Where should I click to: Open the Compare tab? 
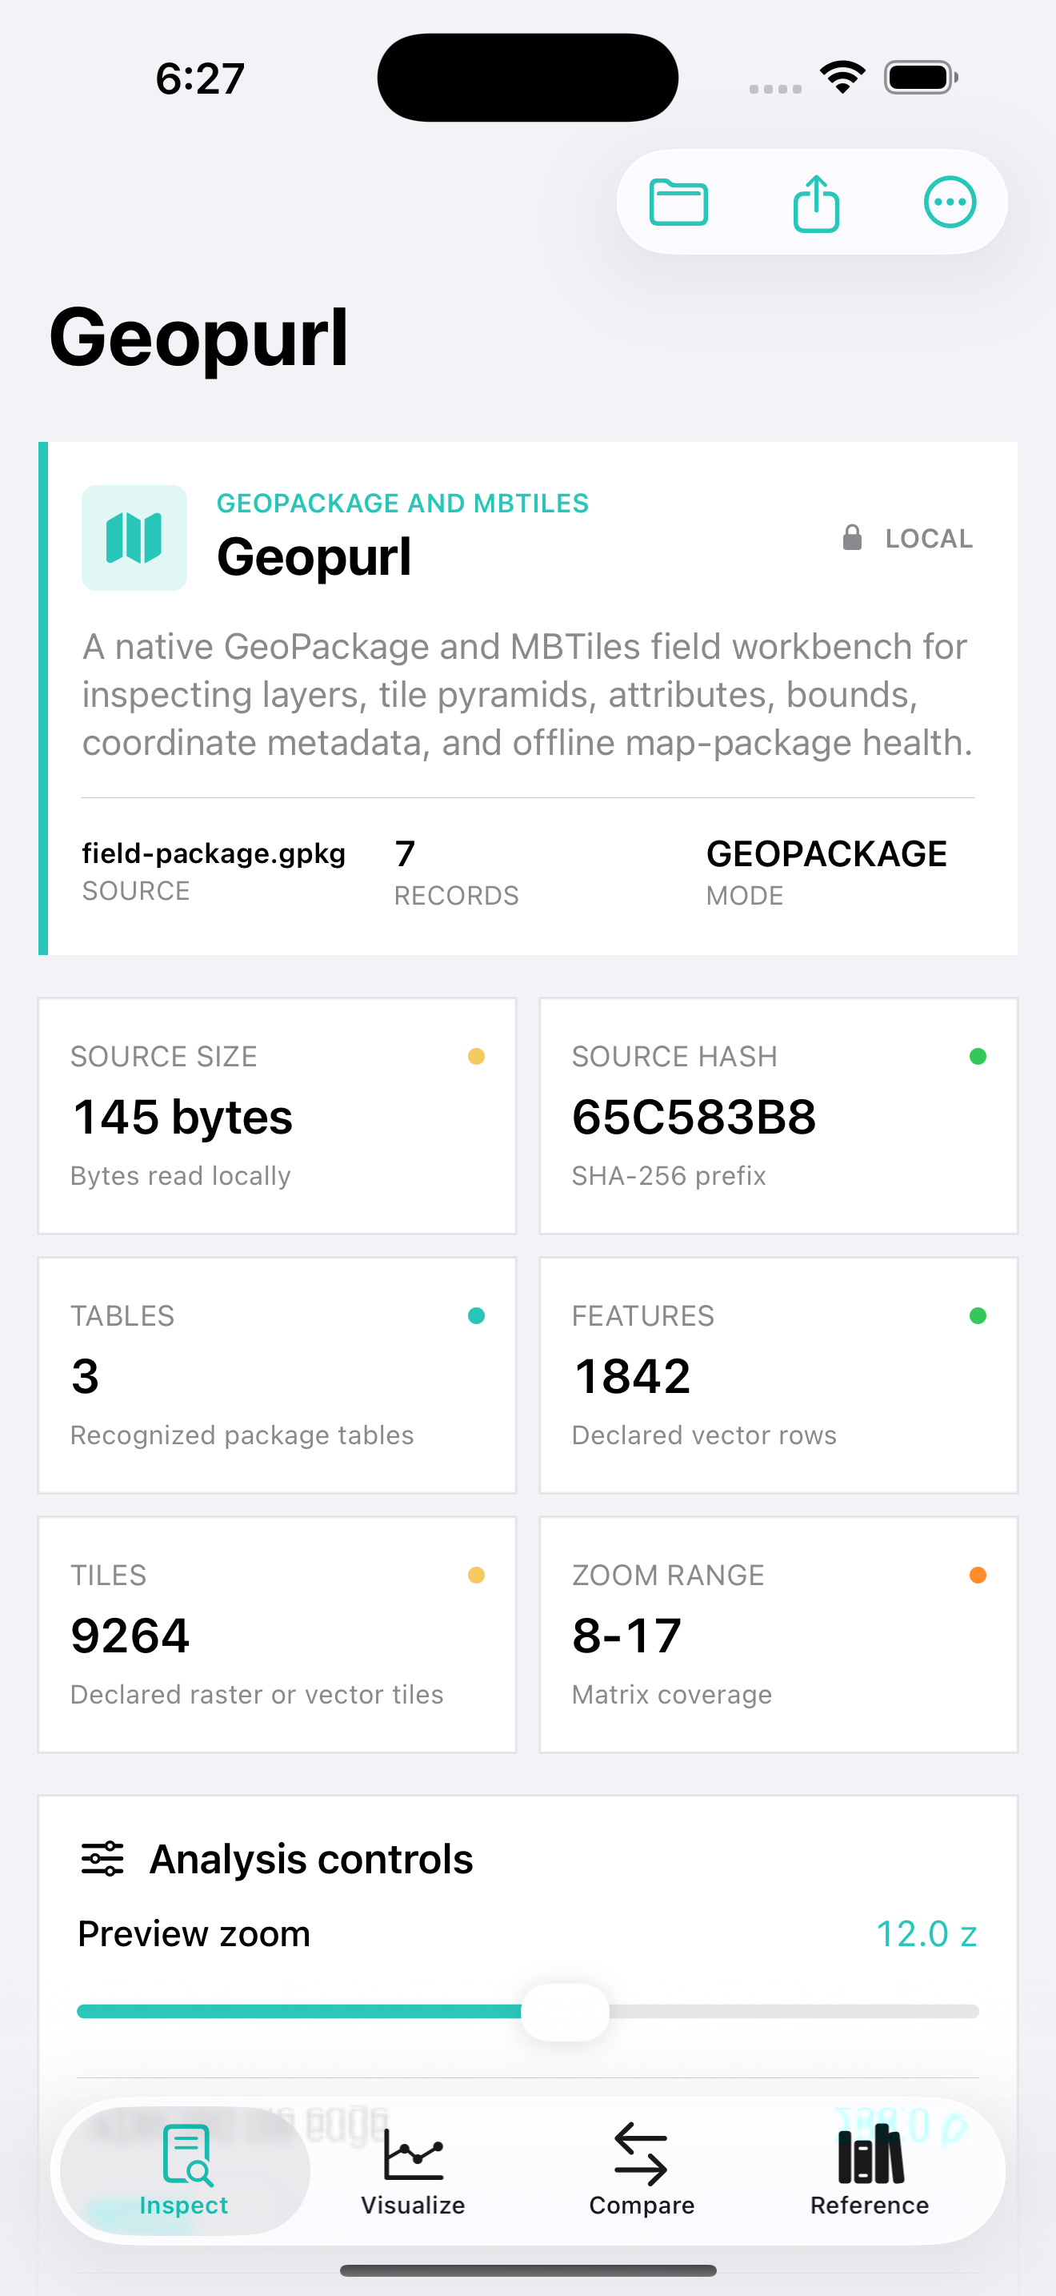click(x=641, y=2170)
